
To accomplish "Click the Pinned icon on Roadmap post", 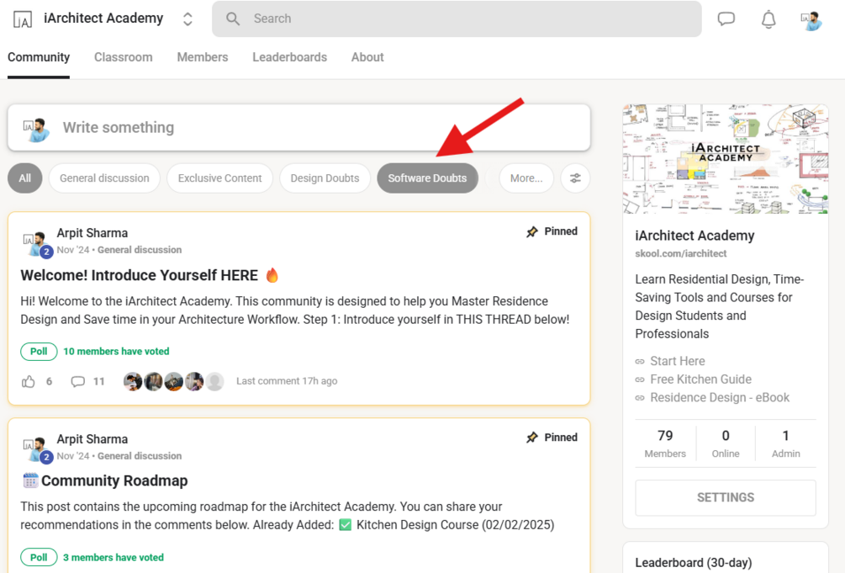I will (x=532, y=438).
